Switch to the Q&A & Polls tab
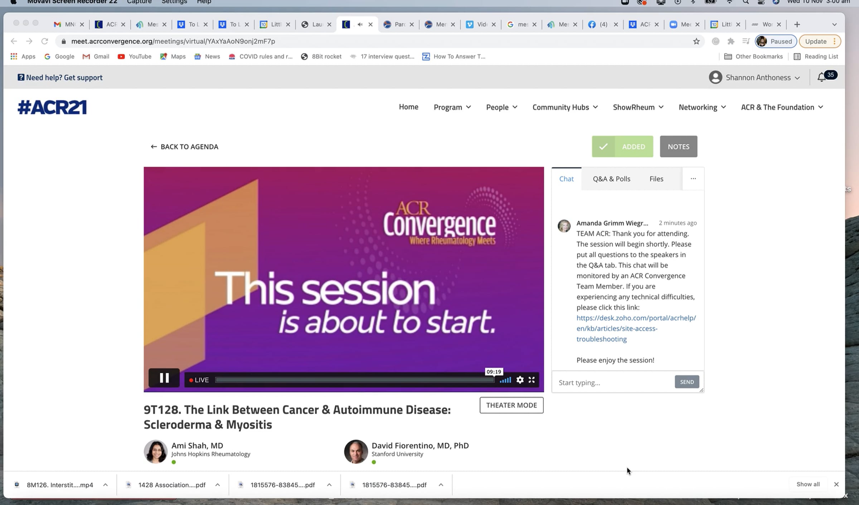The width and height of the screenshot is (859, 505). pyautogui.click(x=611, y=179)
